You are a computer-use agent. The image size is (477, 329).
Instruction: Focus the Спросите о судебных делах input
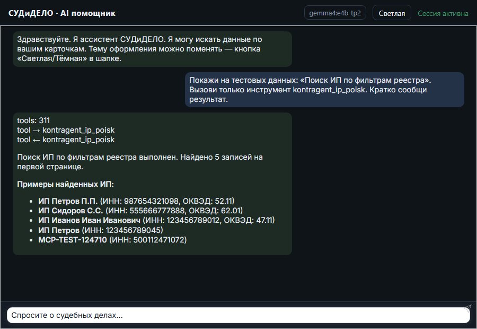pyautogui.click(x=238, y=315)
